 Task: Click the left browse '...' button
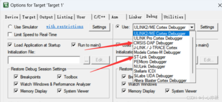86,60
